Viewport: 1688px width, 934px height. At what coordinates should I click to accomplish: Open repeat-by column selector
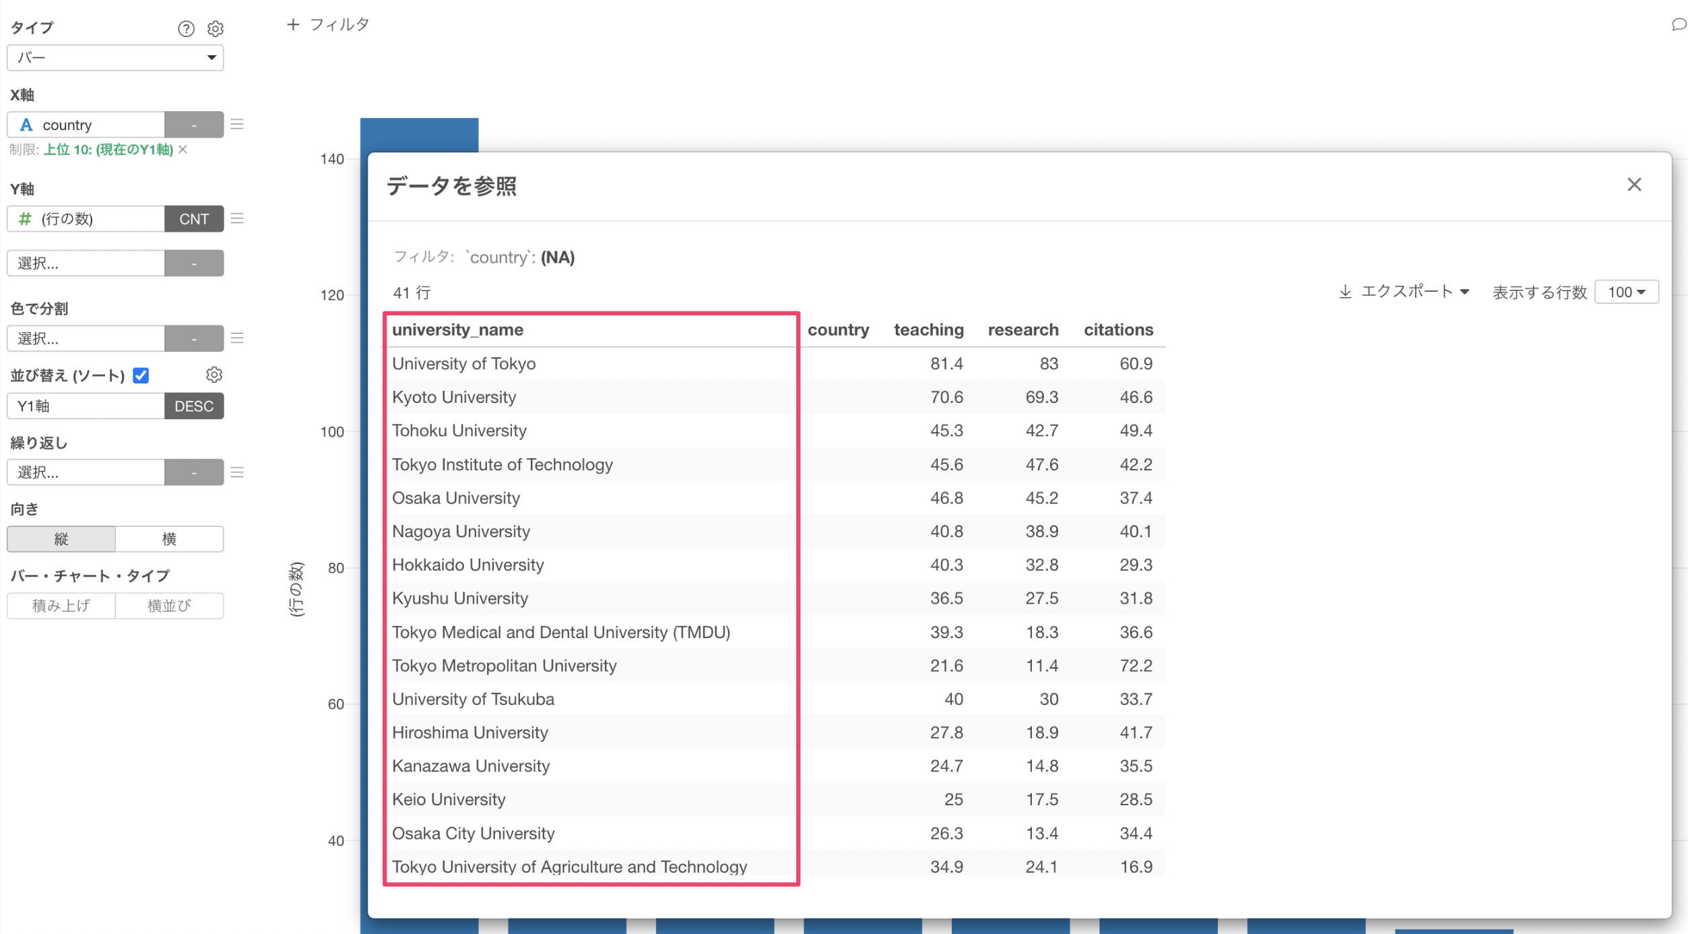click(86, 472)
